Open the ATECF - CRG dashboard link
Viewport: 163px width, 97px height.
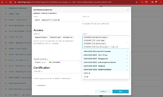[14, 14]
